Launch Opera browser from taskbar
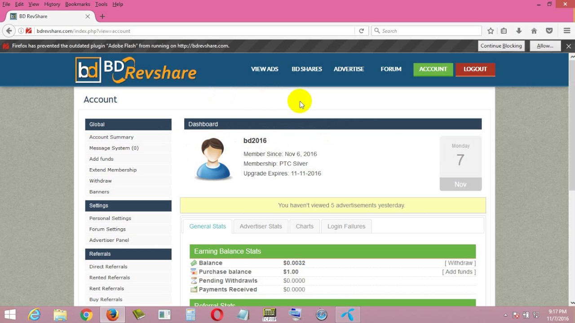This screenshot has height=323, width=575. point(217,315)
